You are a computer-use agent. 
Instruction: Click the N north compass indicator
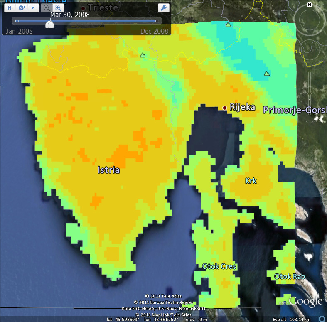(310, 5)
